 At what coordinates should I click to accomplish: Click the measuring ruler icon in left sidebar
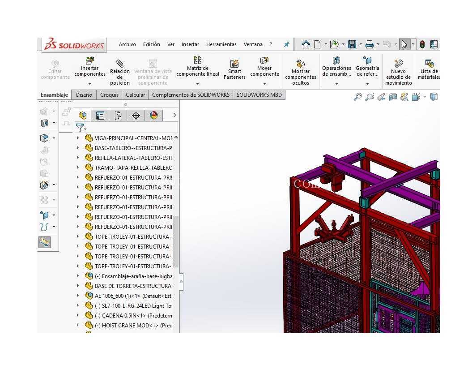(45, 242)
